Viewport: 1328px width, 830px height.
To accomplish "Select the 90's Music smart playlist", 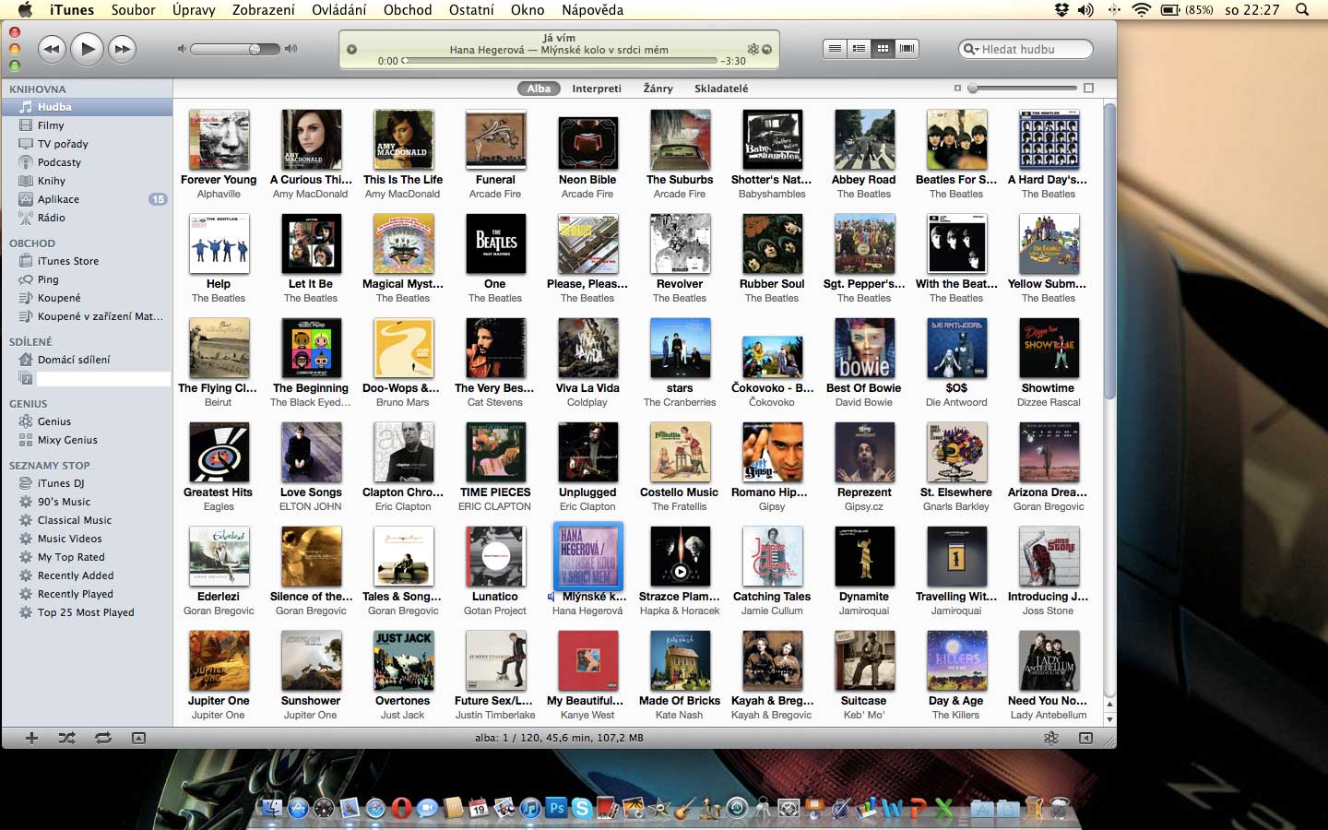I will point(87,502).
